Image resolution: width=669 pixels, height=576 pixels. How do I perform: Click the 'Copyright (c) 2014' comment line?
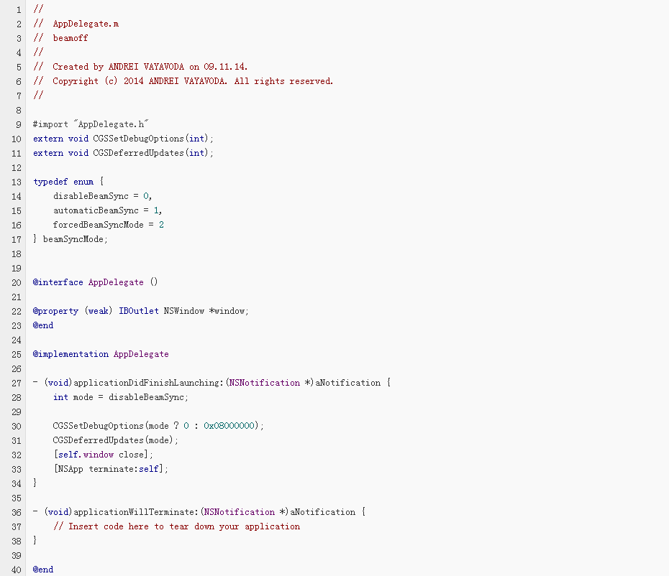(183, 81)
